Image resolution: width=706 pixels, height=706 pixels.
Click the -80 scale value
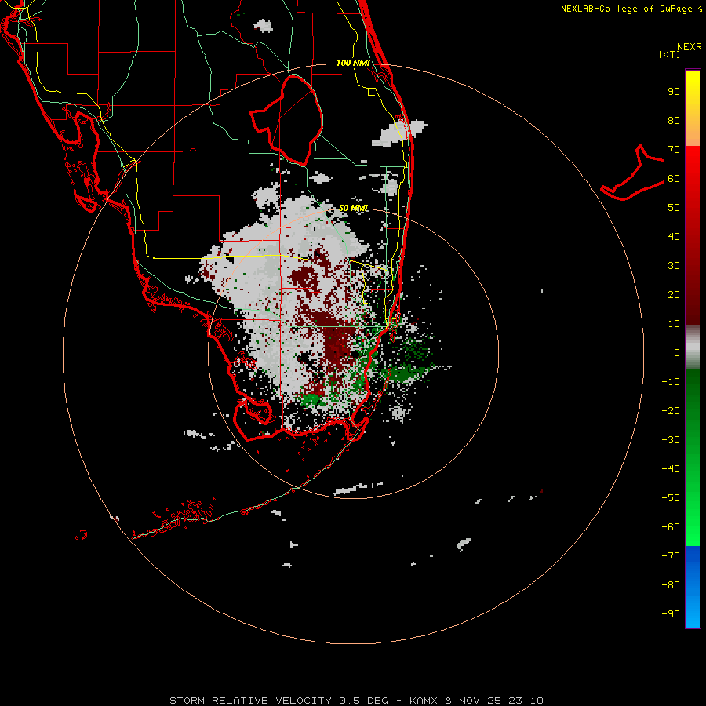point(671,585)
